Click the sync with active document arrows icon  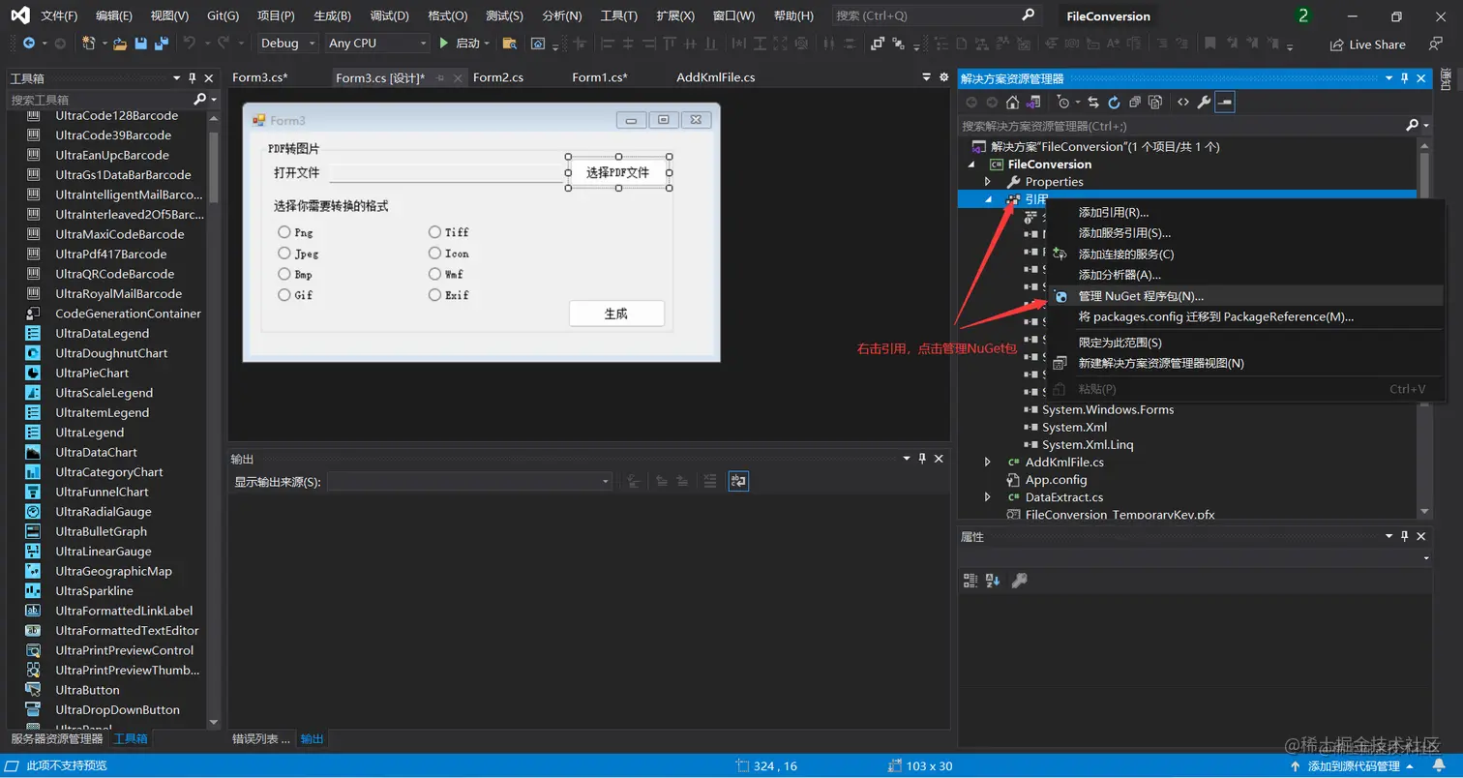point(1093,102)
